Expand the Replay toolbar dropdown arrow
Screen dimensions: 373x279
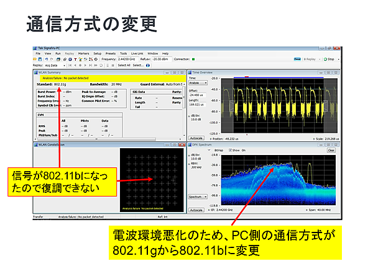[320, 60]
